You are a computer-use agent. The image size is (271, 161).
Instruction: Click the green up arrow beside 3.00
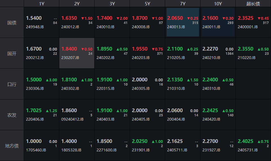coord(47,80)
